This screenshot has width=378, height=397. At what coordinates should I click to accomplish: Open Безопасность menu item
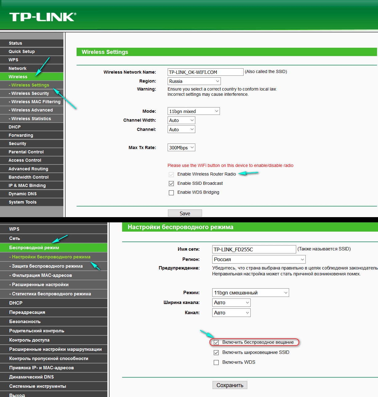(x=54, y=322)
